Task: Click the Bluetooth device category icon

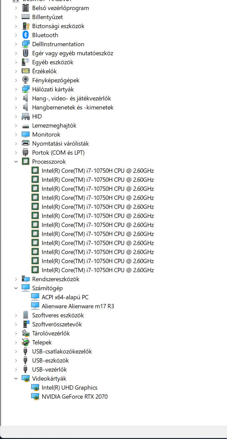Action: pyautogui.click(x=26, y=35)
